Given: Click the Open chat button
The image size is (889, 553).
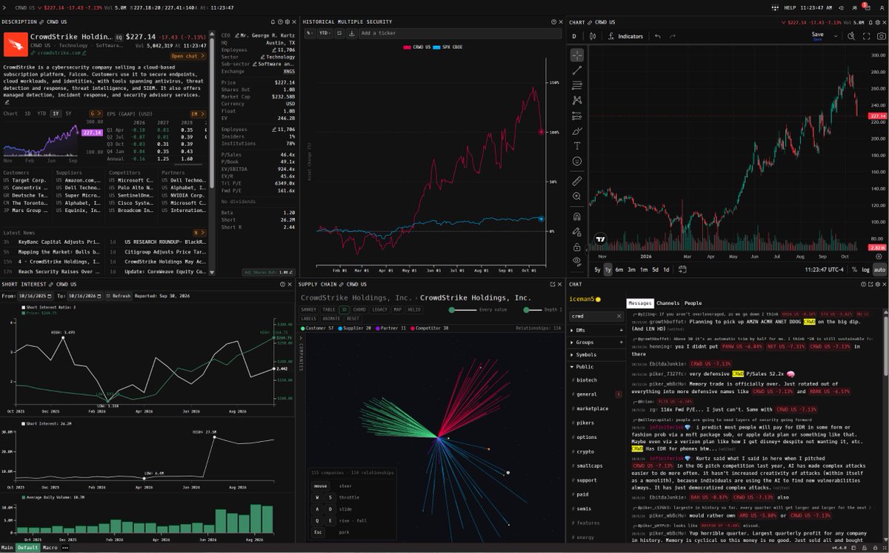Looking at the screenshot, I should click(188, 56).
